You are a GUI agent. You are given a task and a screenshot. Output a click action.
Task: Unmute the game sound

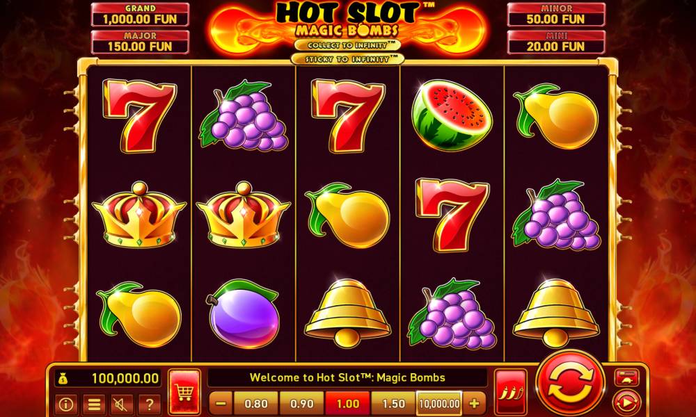pos(122,404)
